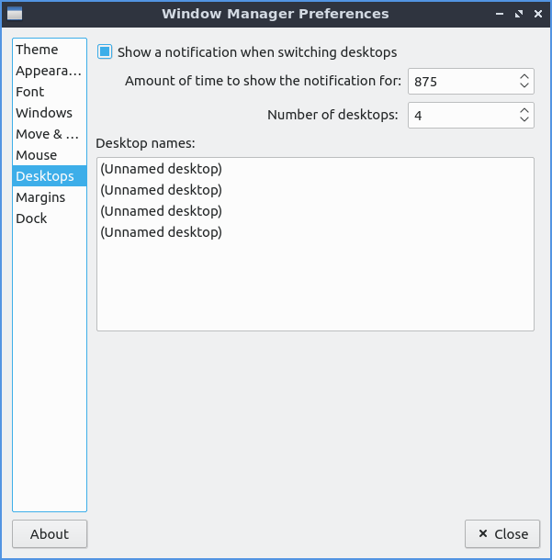Increase notification time with the up arrow
The height and width of the screenshot is (560, 552).
524,76
